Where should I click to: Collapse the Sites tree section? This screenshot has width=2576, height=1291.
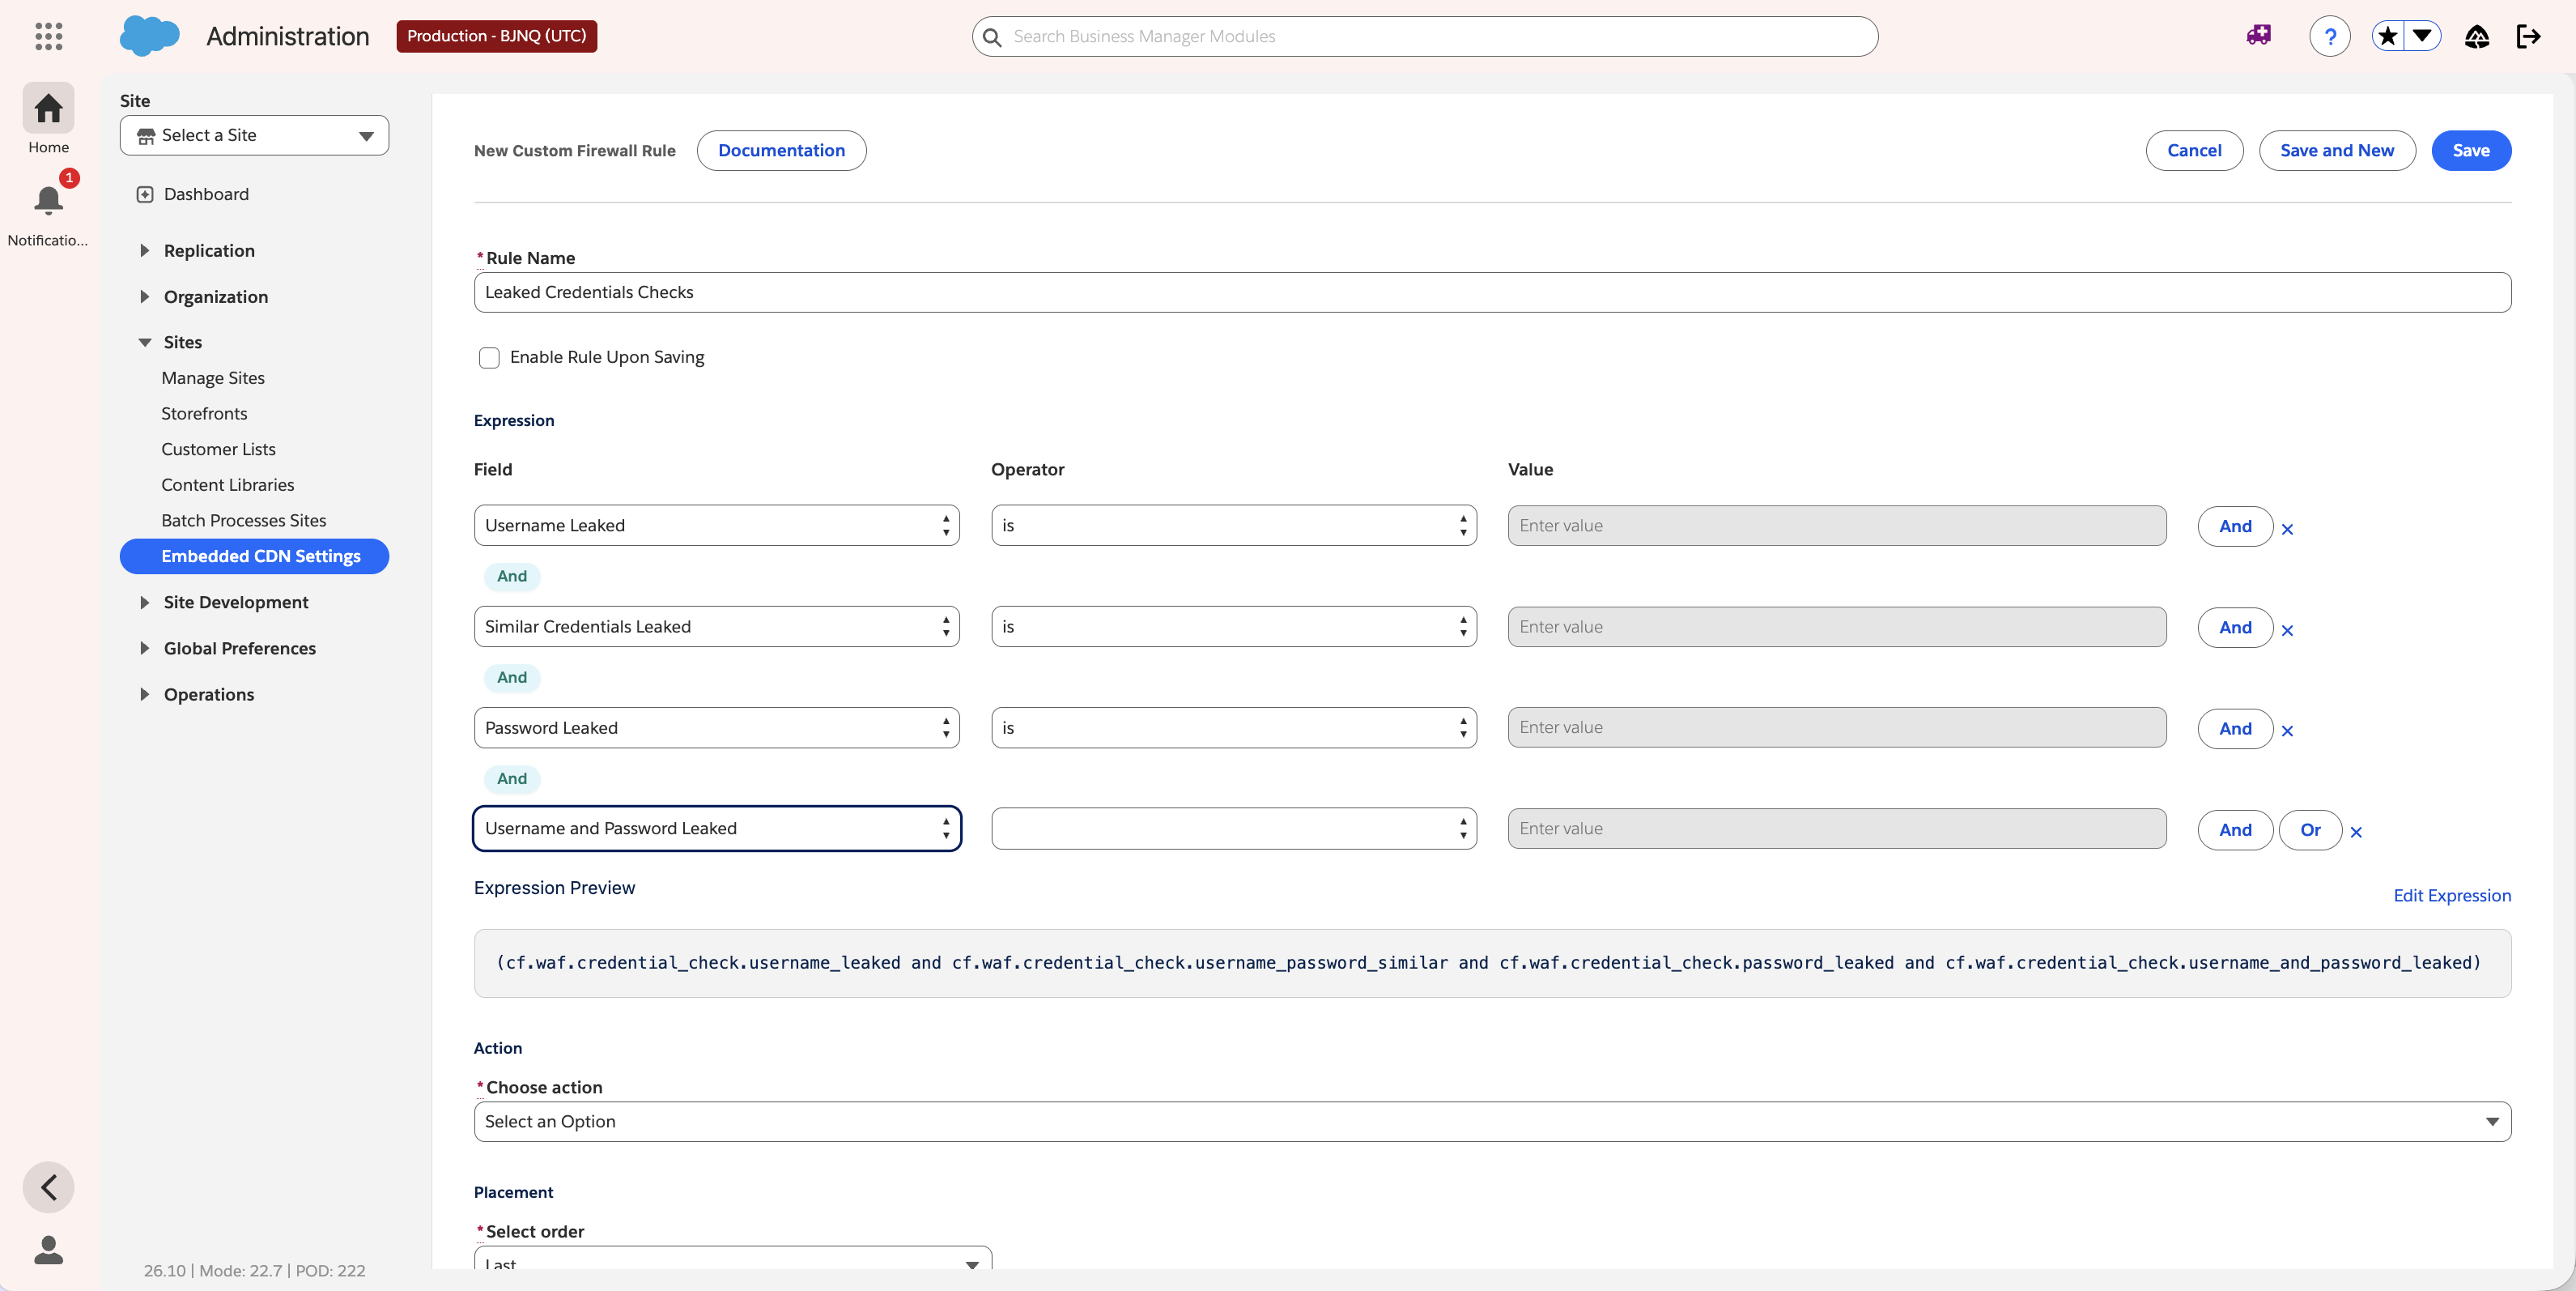click(x=144, y=343)
